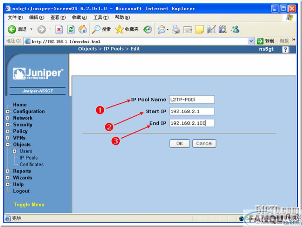The width and height of the screenshot is (302, 227).
Task: Open the Mail button dropdown arrow
Action: click(x=167, y=29)
